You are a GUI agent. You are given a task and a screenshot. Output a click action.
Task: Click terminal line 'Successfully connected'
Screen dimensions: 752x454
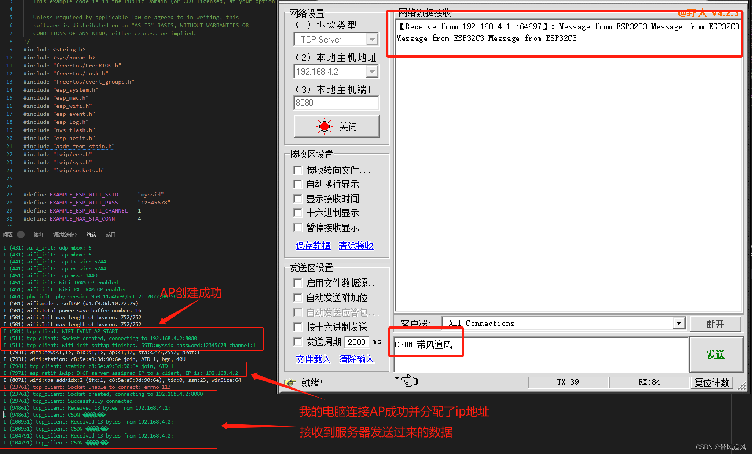pos(68,401)
